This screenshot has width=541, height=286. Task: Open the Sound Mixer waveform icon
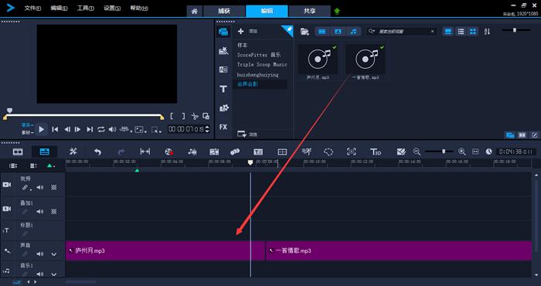(192, 152)
